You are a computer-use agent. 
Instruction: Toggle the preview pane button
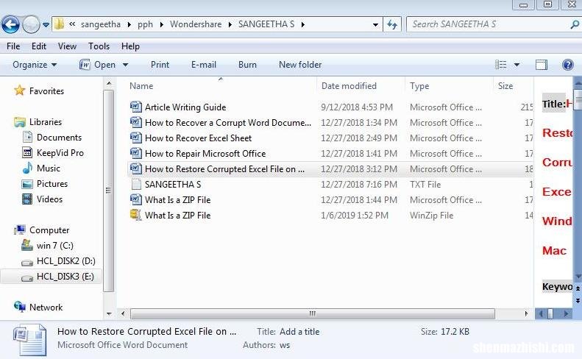coord(542,65)
